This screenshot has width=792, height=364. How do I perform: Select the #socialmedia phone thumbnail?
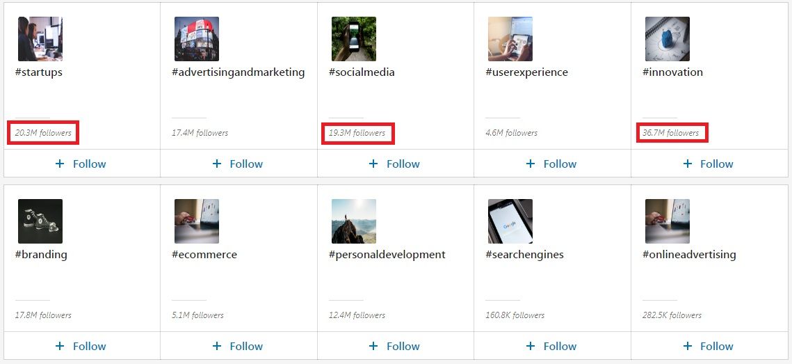click(354, 39)
